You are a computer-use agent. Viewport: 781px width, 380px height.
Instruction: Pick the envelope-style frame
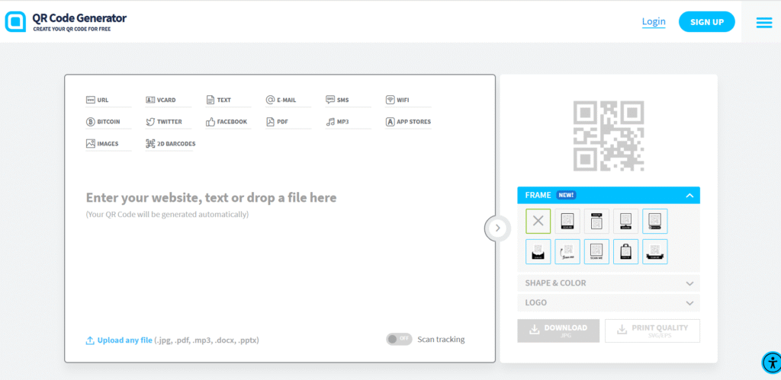tap(538, 251)
